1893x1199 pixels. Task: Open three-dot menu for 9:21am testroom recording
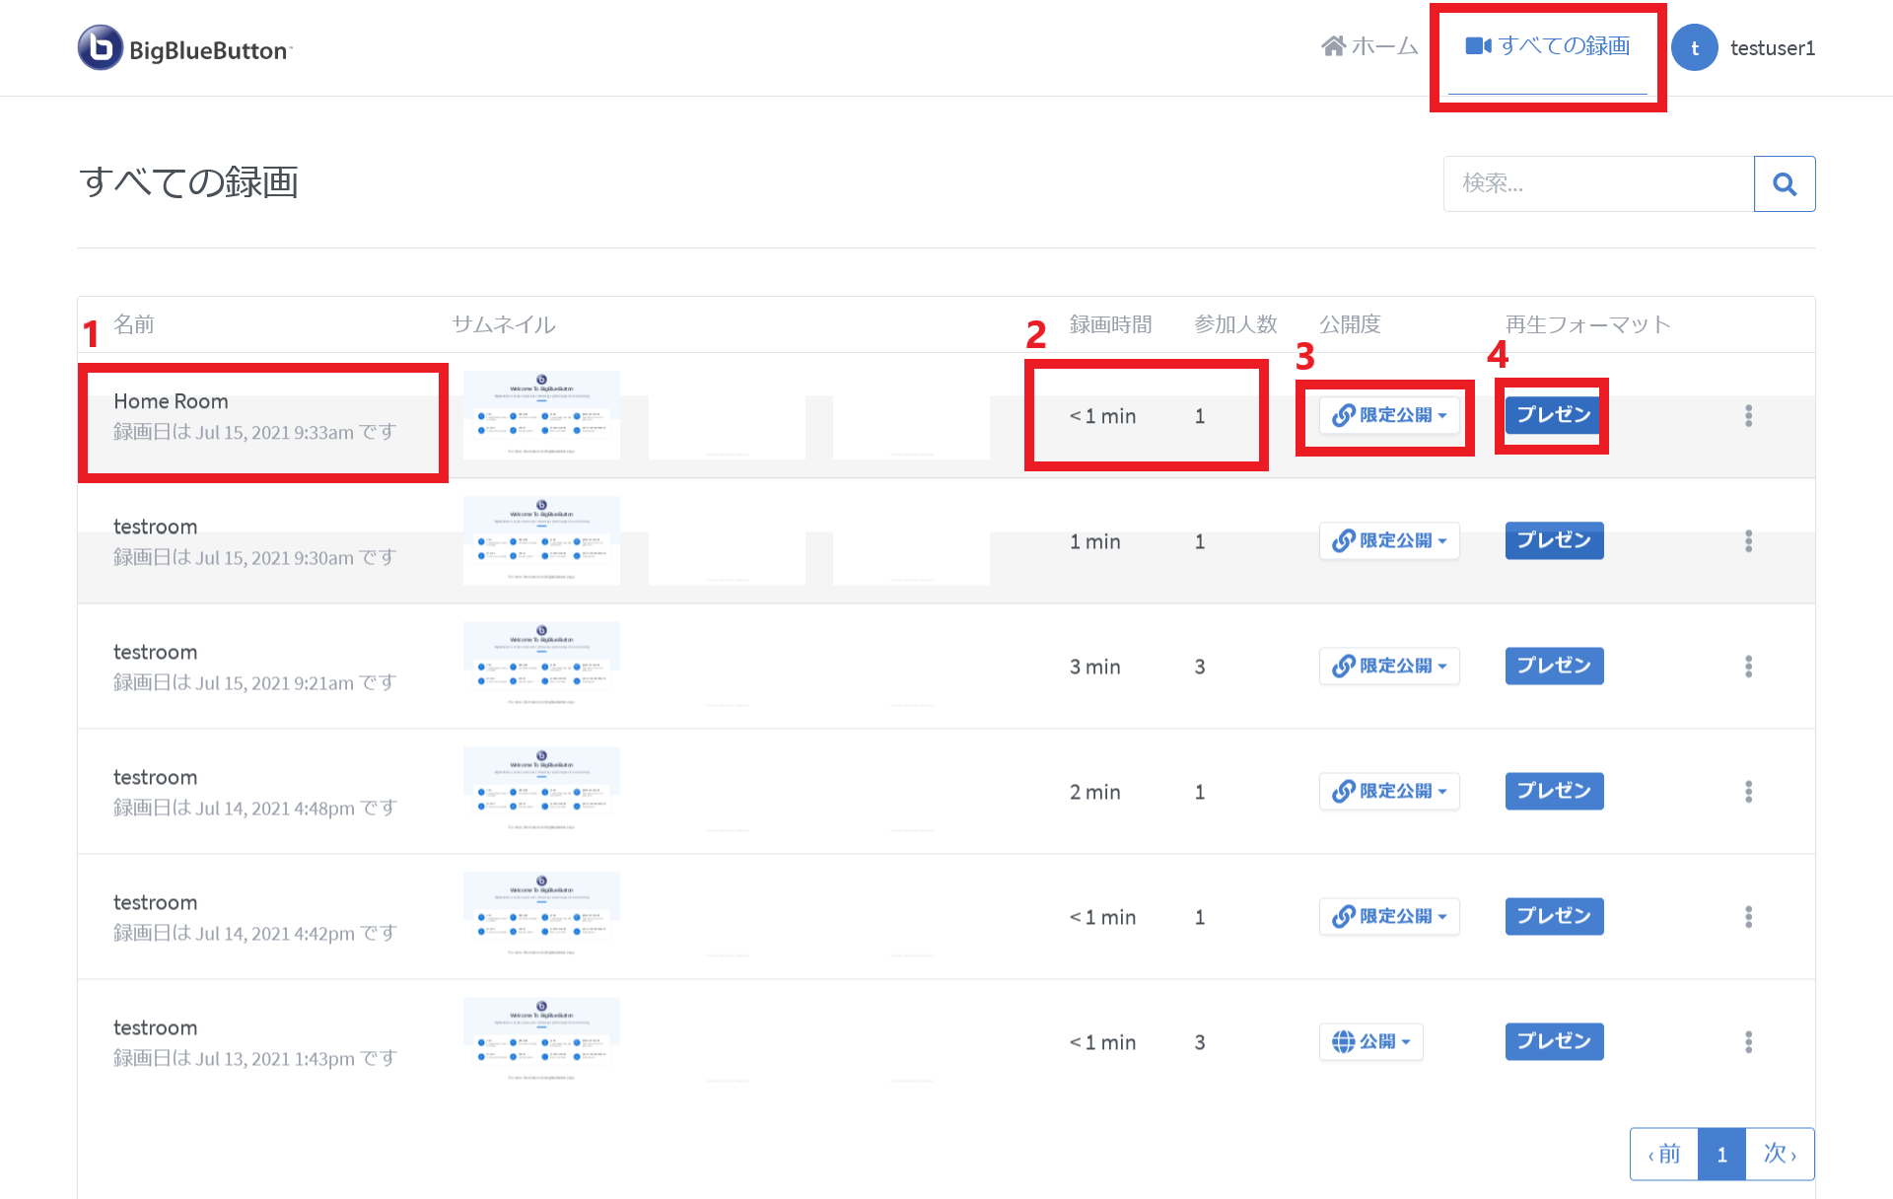coord(1748,667)
